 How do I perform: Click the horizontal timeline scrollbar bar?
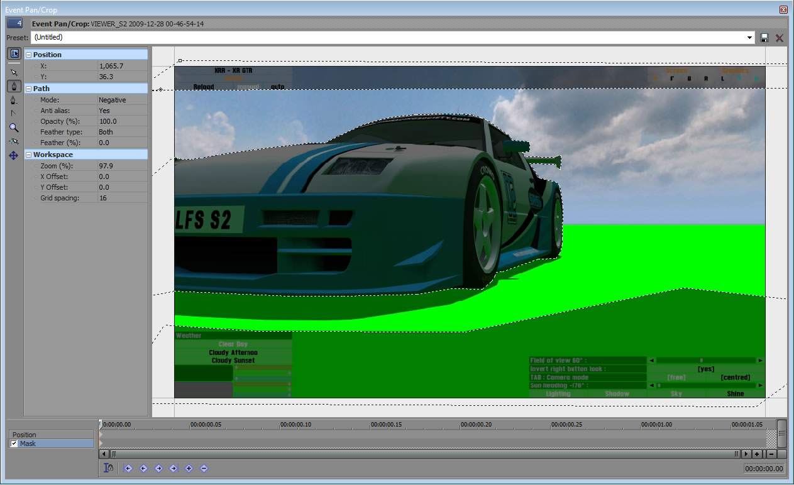pyautogui.click(x=424, y=454)
